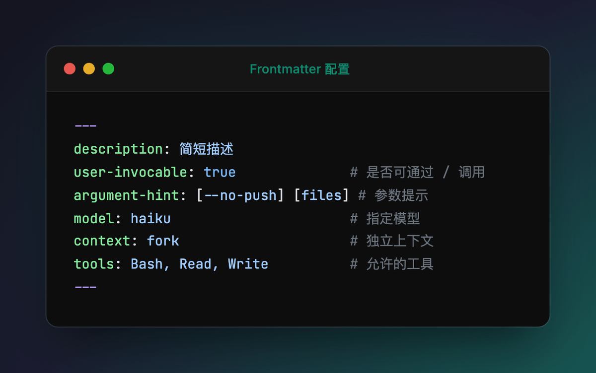Click the closing "---" delimiter line

pos(85,287)
